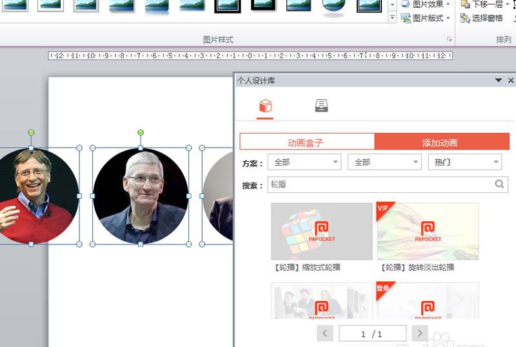Image resolution: width=516 pixels, height=347 pixels.
Task: Click the 图片效果 picture effects icon
Action: [406, 4]
